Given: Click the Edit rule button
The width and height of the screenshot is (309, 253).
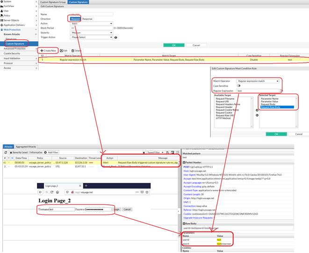Looking at the screenshot, I should pos(64,51).
